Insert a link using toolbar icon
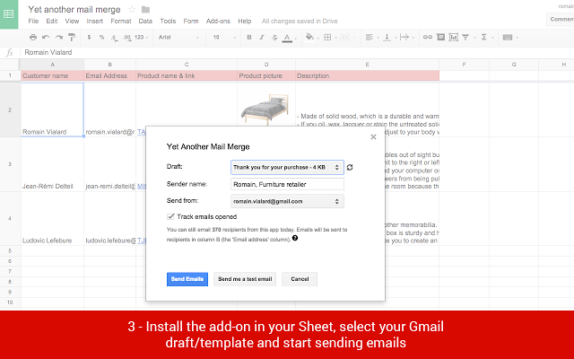574x359 pixels. point(428,37)
